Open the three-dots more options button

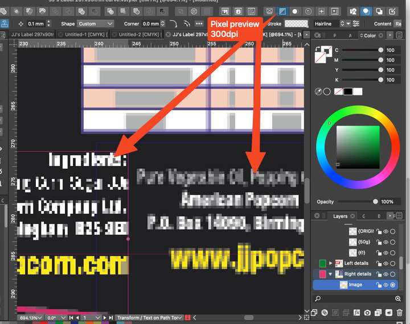(x=199, y=24)
